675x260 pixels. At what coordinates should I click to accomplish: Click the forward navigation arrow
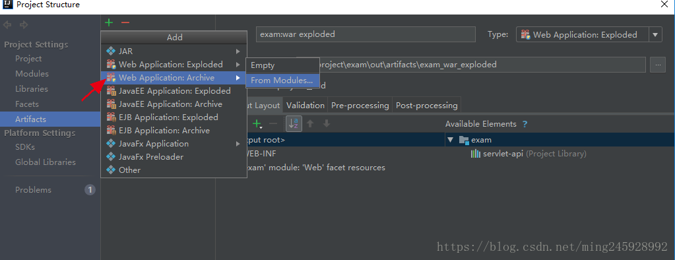pyautogui.click(x=24, y=25)
